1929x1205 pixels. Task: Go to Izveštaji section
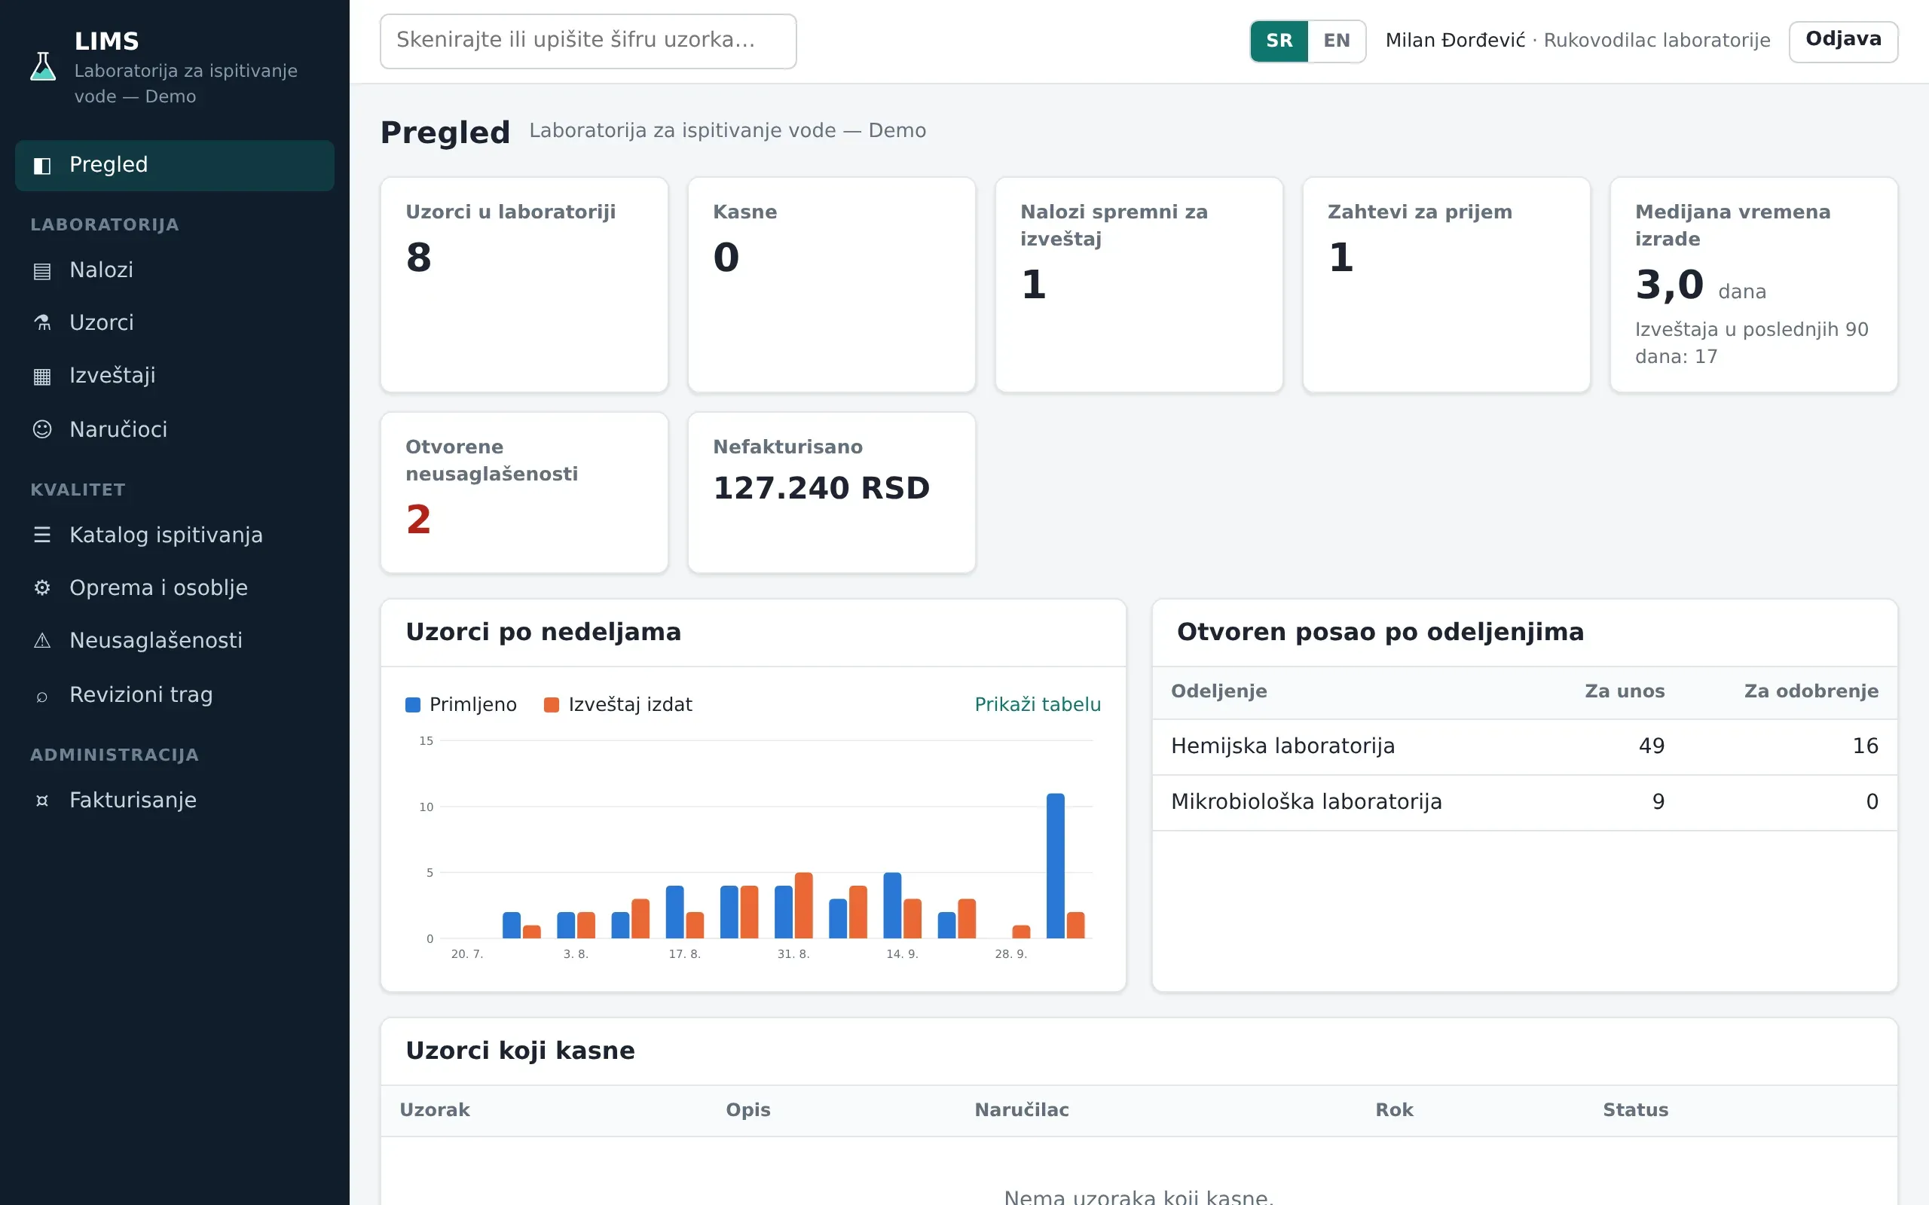175,375
